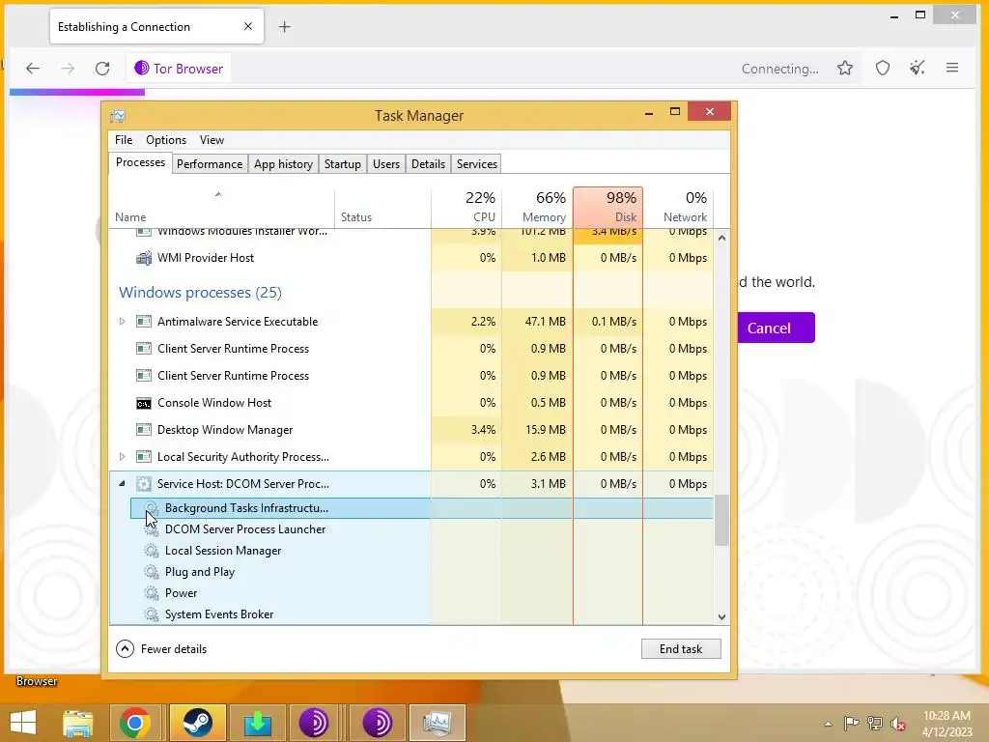The image size is (989, 742).
Task: Sort processes by CPU column
Action: (466, 209)
